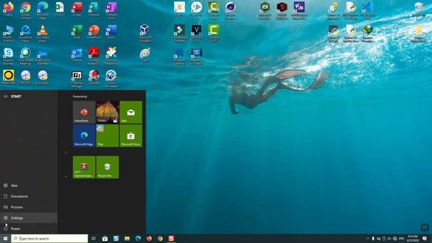Select the Skype for Business icon

(x=8, y=56)
